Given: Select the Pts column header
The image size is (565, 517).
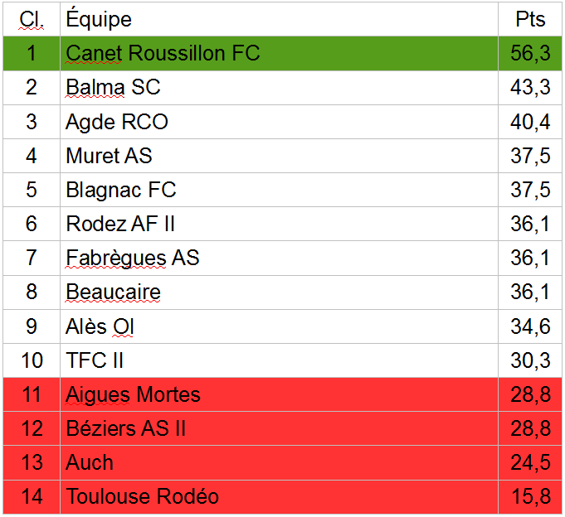Looking at the screenshot, I should (530, 19).
